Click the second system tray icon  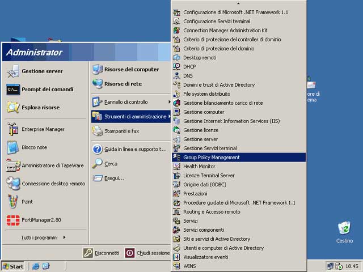click(x=339, y=266)
